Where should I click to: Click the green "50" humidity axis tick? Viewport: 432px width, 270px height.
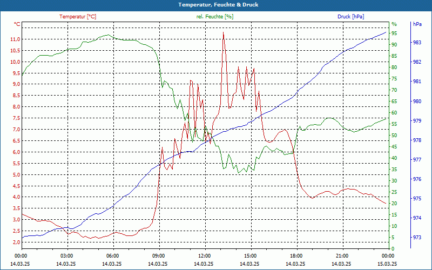click(394, 136)
